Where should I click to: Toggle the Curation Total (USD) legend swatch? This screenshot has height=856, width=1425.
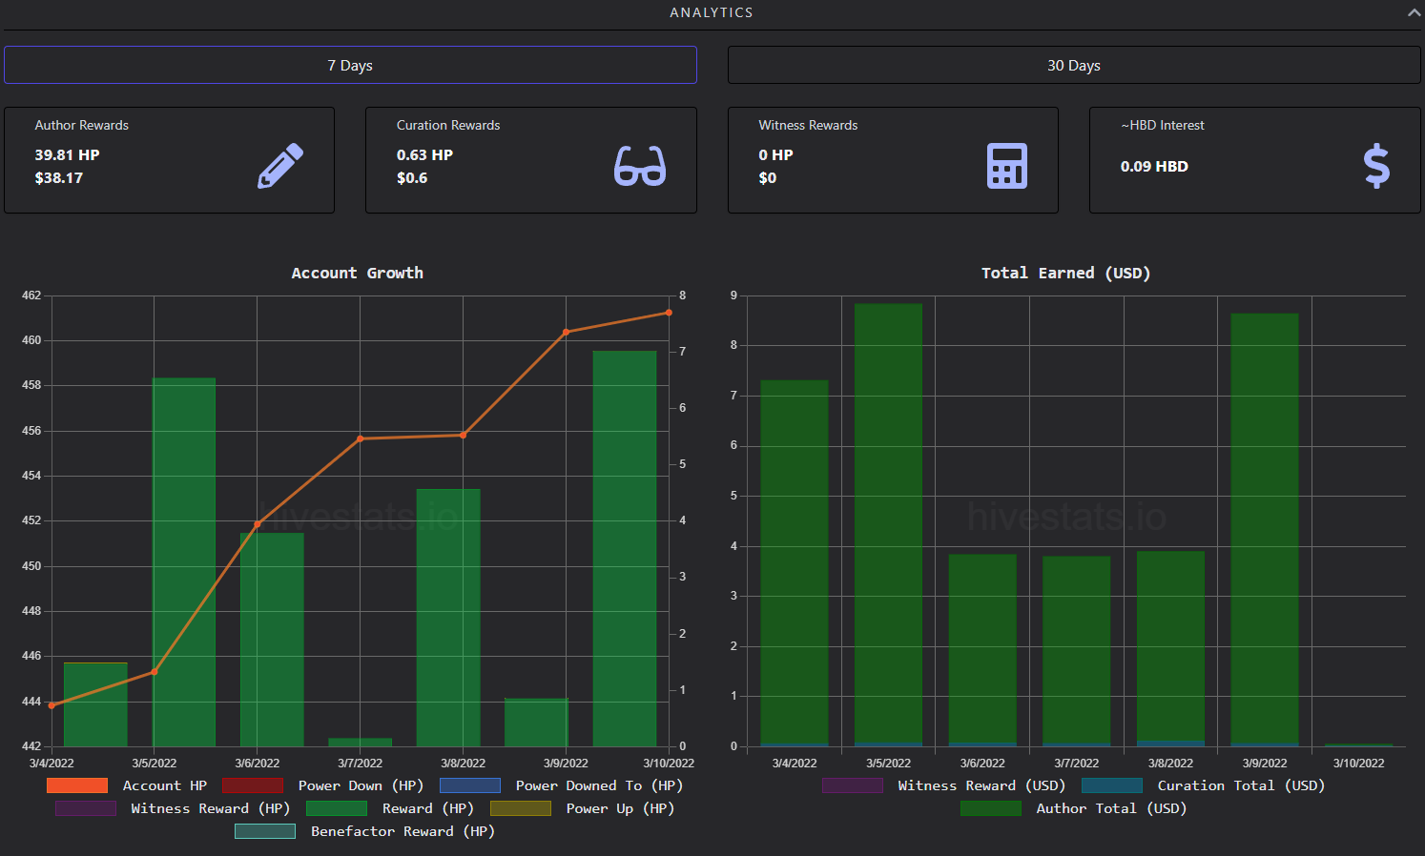tap(1112, 785)
